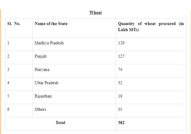Select the value 129 in quantity column
The height and width of the screenshot is (134, 191).
coord(121,43)
